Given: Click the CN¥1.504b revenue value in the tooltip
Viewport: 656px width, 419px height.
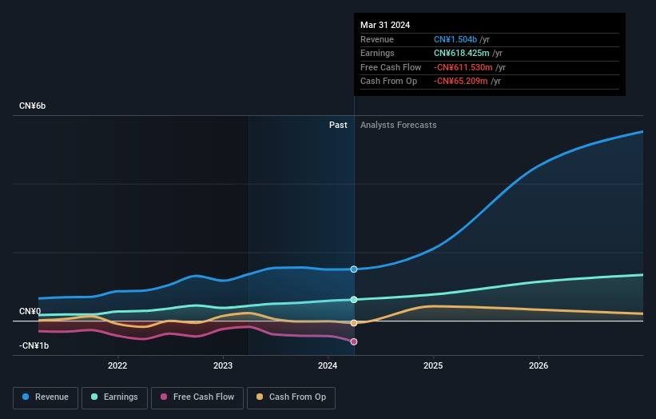Looking at the screenshot, I should (455, 39).
